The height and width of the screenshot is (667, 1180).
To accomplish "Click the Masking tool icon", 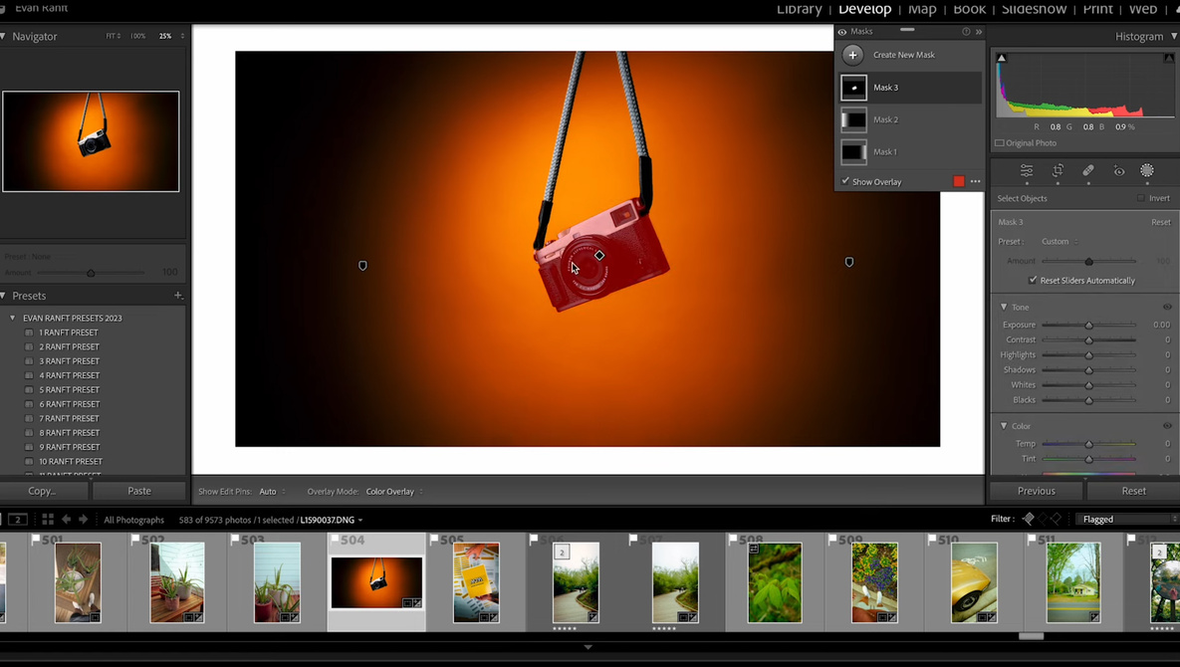I will [1147, 171].
